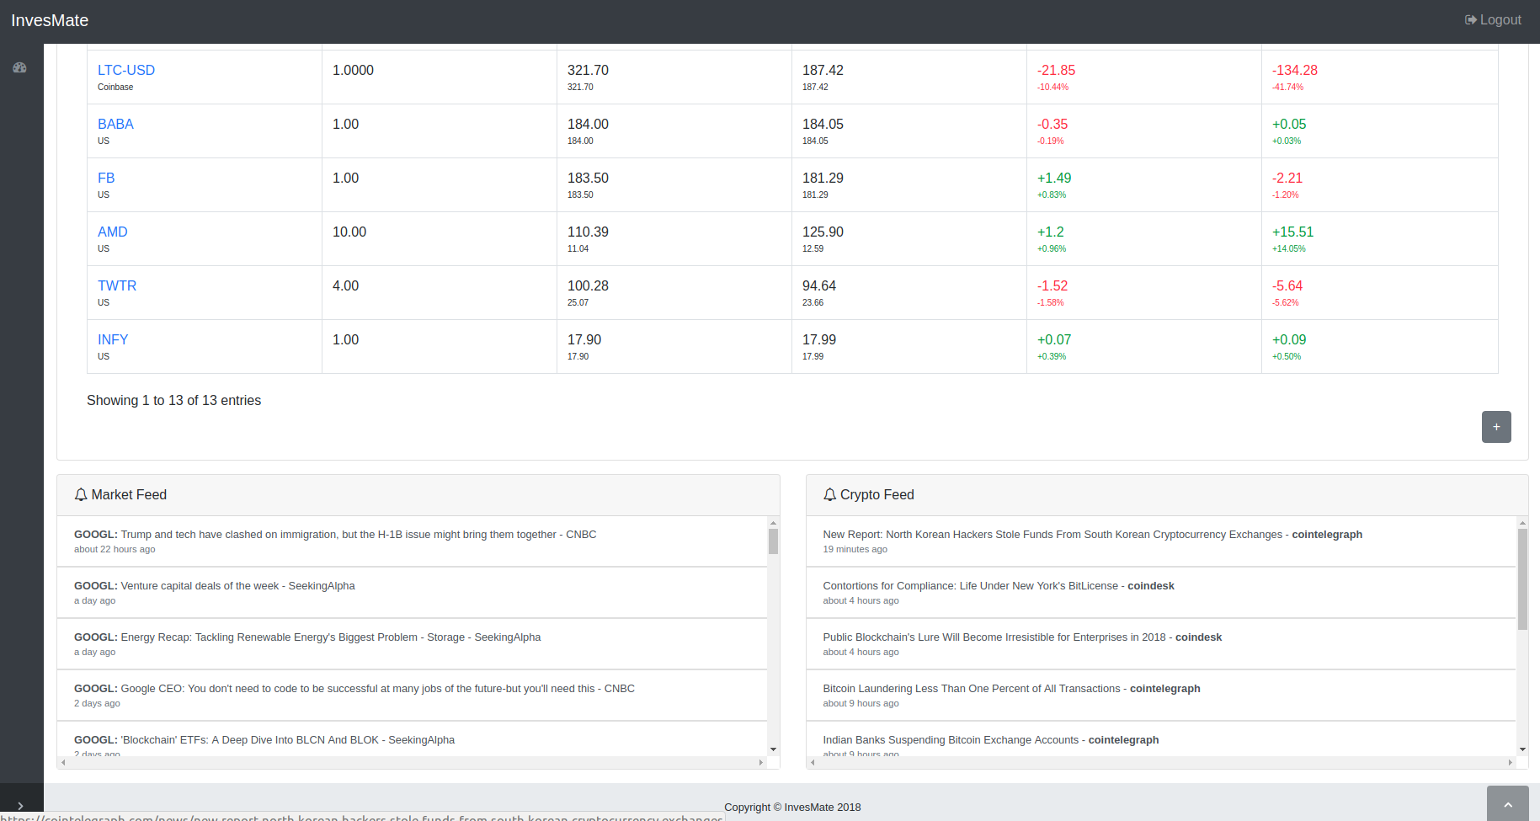Click the scroll-to-top arrow button
1540x821 pixels.
[1508, 804]
